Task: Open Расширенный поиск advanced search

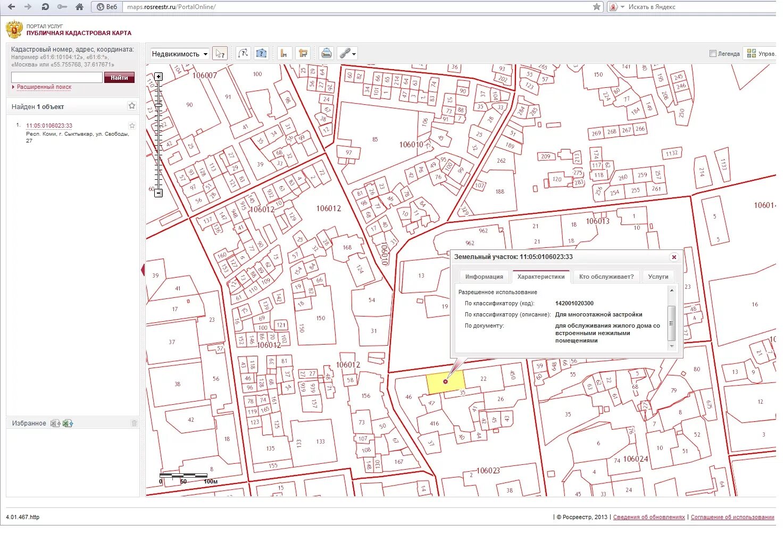Action: 44,87
